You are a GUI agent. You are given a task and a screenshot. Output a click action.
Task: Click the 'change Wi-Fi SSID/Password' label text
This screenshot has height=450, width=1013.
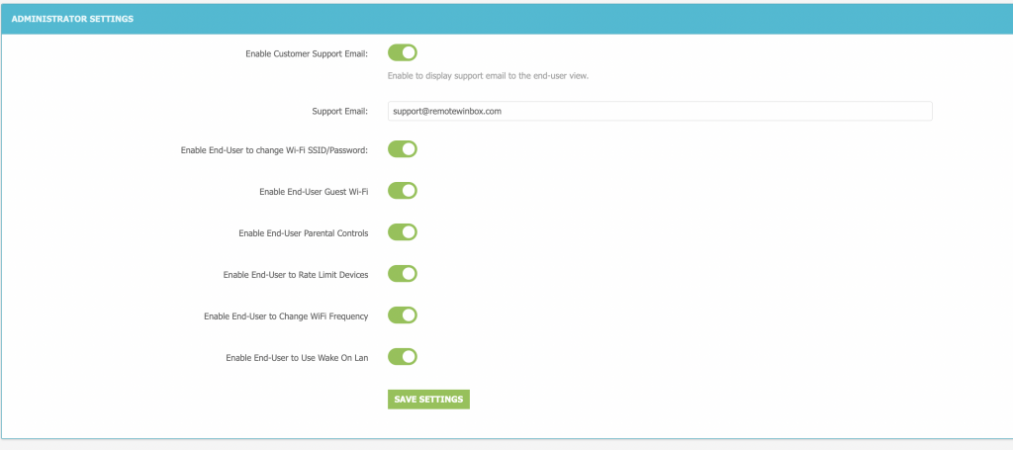(x=310, y=150)
